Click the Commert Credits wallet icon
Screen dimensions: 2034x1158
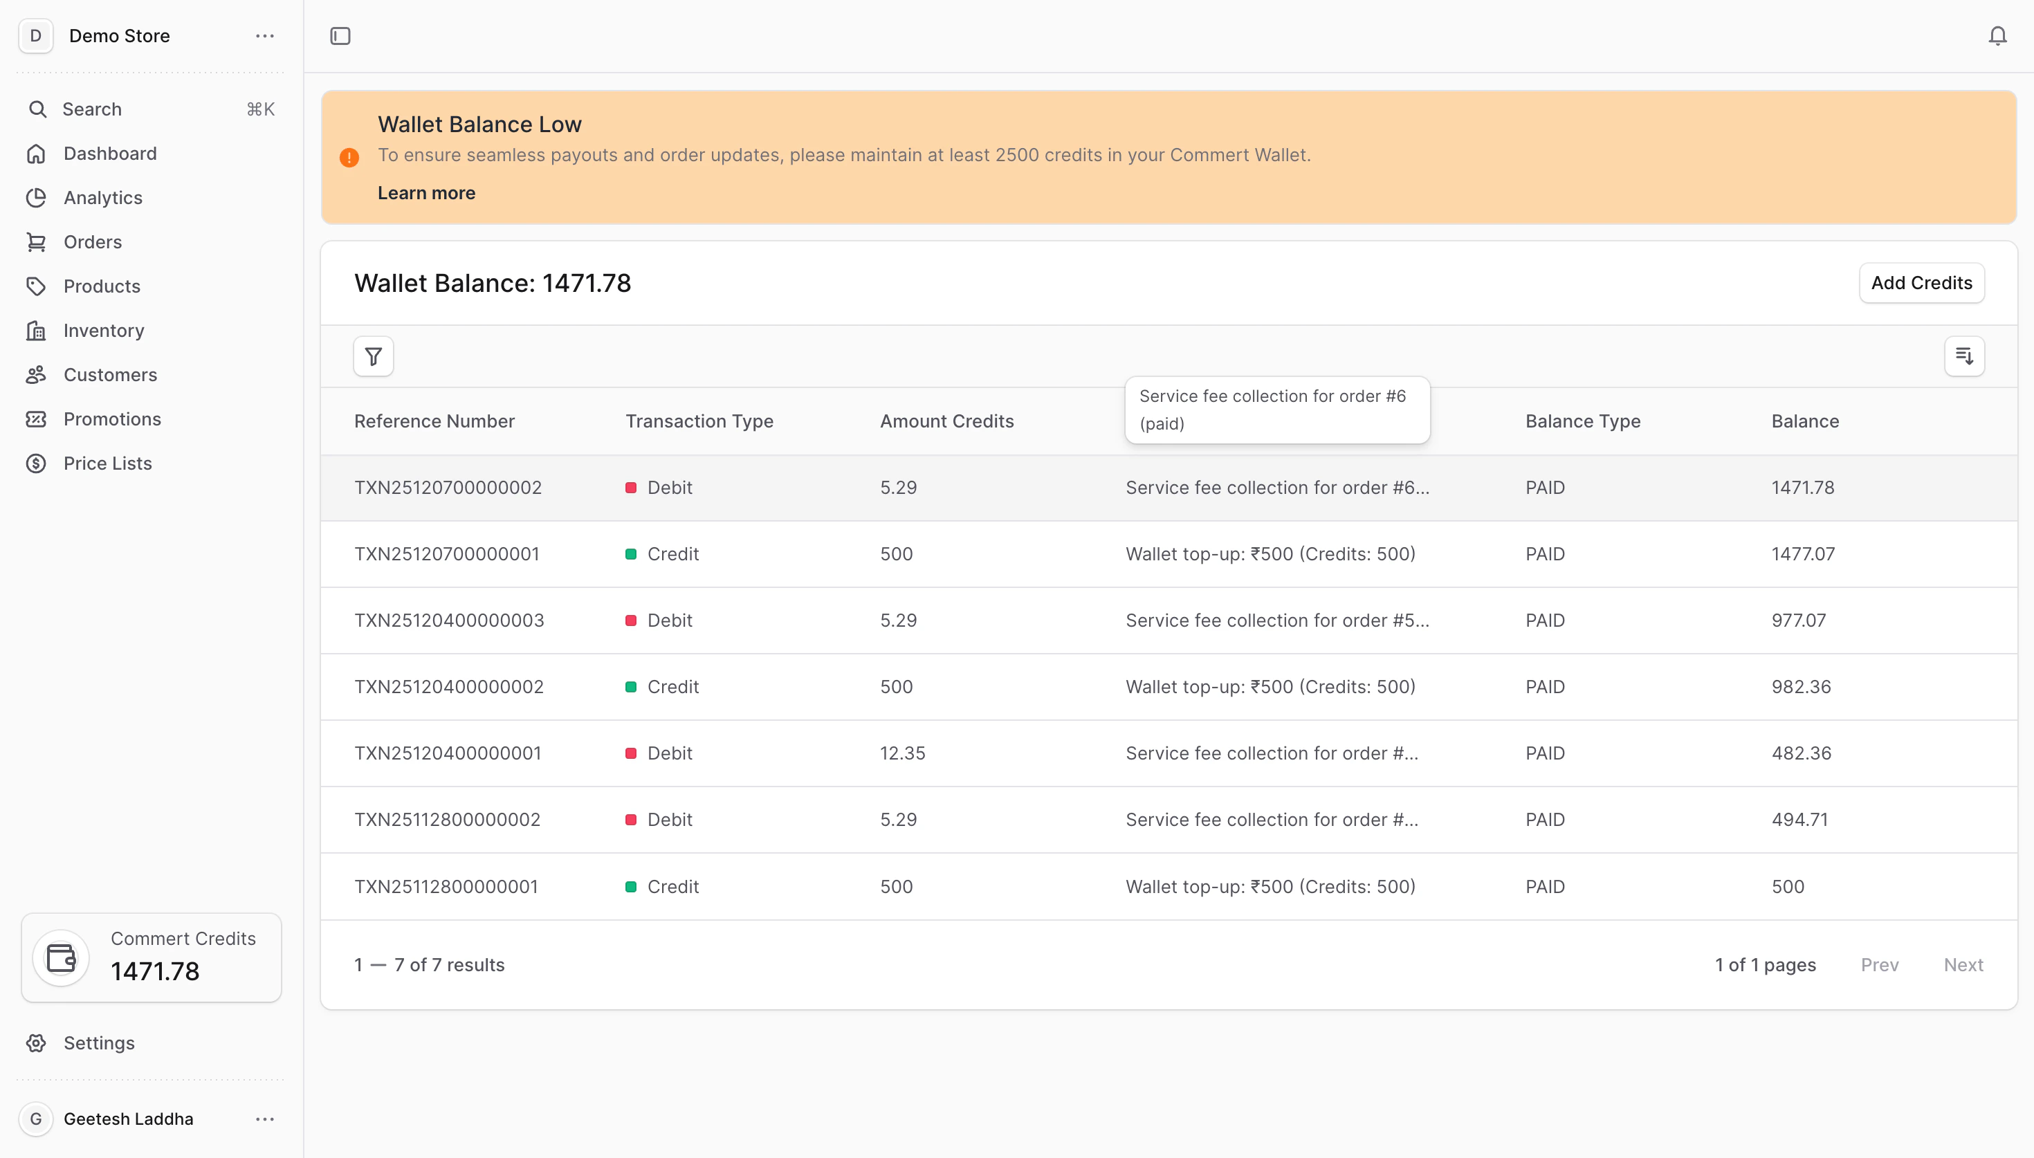61,957
